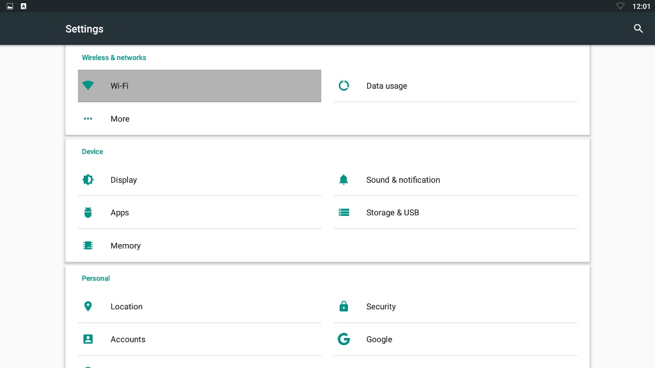This screenshot has height=368, width=655.
Task: Click the Settings title in header
Action: tap(84, 29)
